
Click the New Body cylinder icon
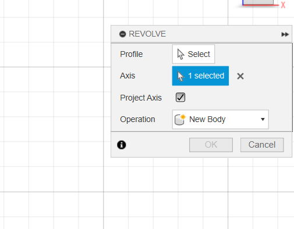pos(180,120)
